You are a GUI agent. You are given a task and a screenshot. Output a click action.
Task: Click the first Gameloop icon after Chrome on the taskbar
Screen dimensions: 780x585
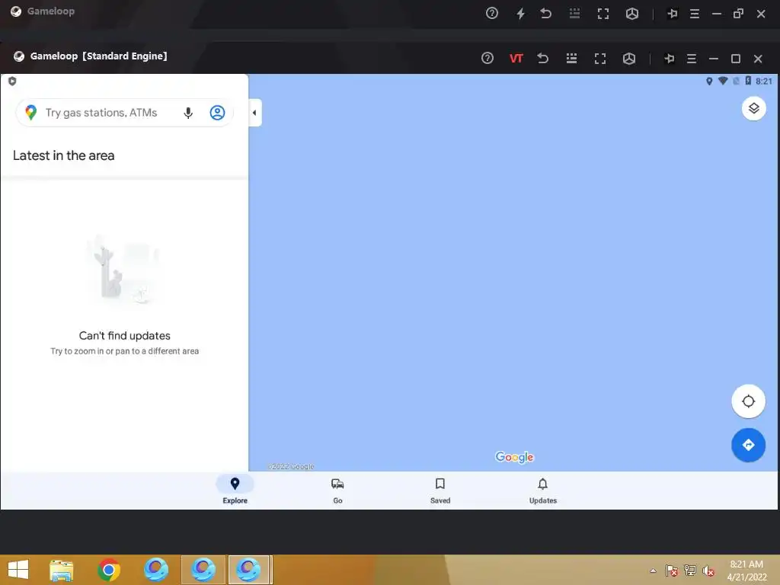pyautogui.click(x=155, y=570)
